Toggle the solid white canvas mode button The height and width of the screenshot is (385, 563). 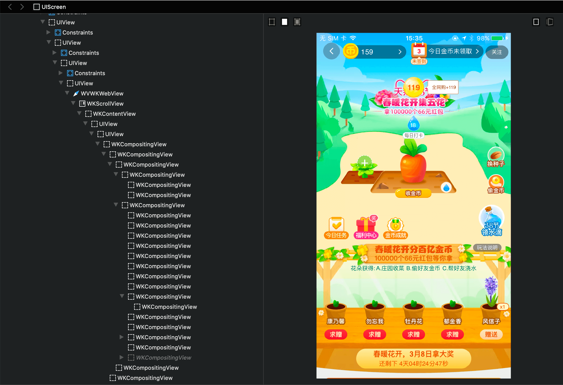285,22
